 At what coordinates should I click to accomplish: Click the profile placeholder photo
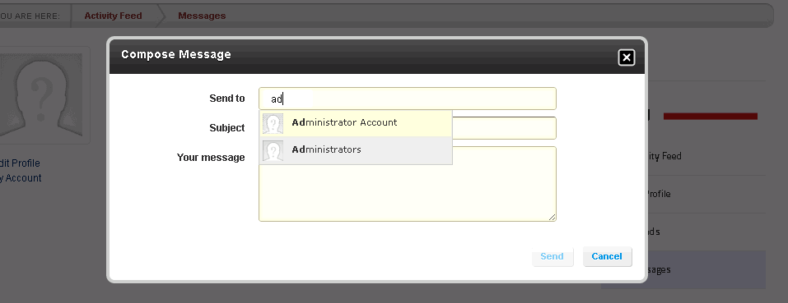(40, 95)
